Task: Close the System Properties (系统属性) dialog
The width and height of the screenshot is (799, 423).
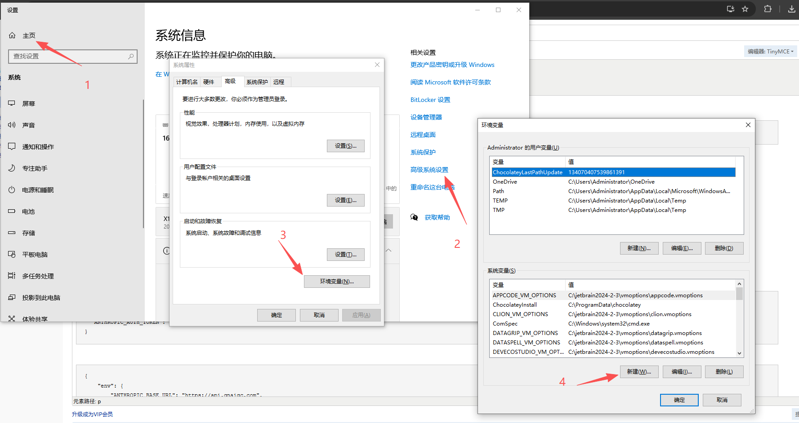Action: click(377, 65)
